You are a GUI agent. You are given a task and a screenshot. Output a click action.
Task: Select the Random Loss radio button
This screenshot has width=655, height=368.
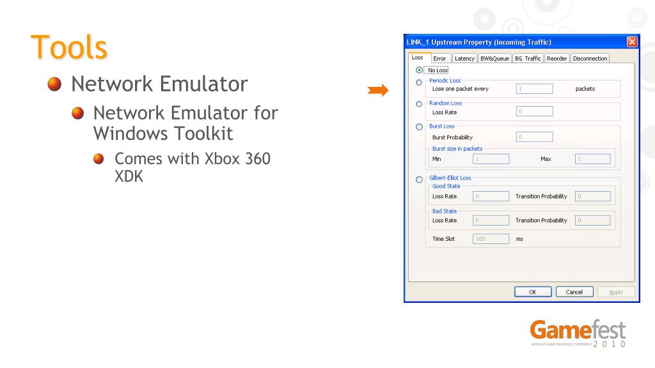point(419,104)
